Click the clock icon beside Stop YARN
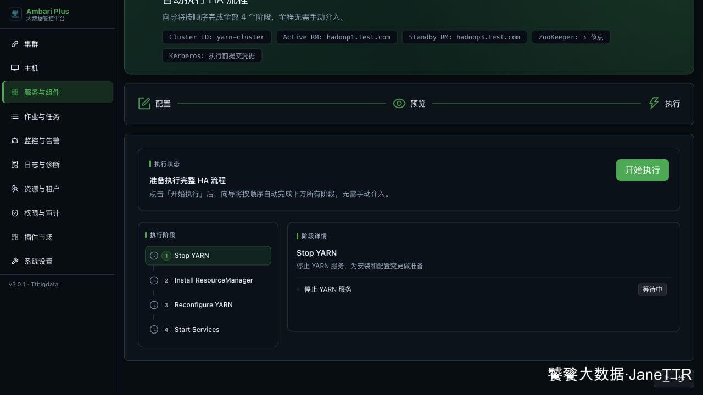The image size is (703, 395). click(154, 256)
